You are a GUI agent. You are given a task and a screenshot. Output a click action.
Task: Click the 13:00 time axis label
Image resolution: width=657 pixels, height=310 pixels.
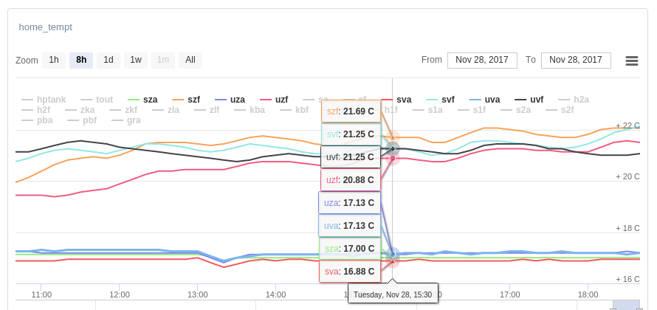(x=197, y=294)
